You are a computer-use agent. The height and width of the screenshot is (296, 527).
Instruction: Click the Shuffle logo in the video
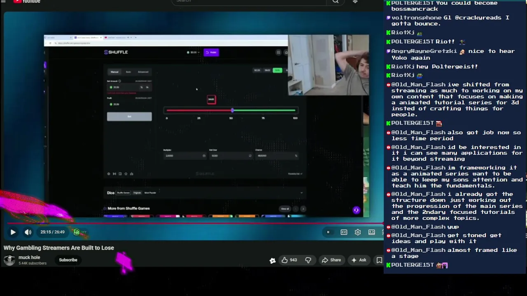(x=116, y=52)
